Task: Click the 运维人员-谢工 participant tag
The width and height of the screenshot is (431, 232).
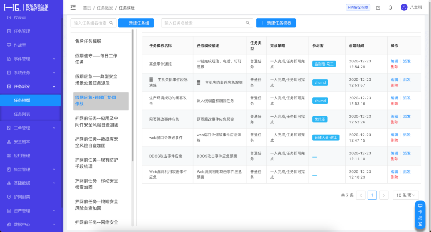Action: pyautogui.click(x=326, y=138)
